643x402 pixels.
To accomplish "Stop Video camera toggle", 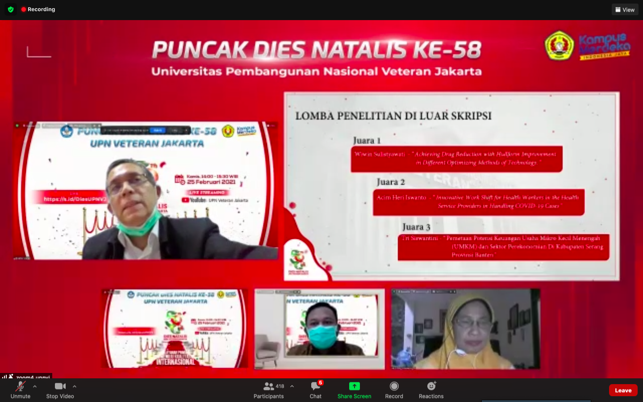I will click(x=60, y=389).
